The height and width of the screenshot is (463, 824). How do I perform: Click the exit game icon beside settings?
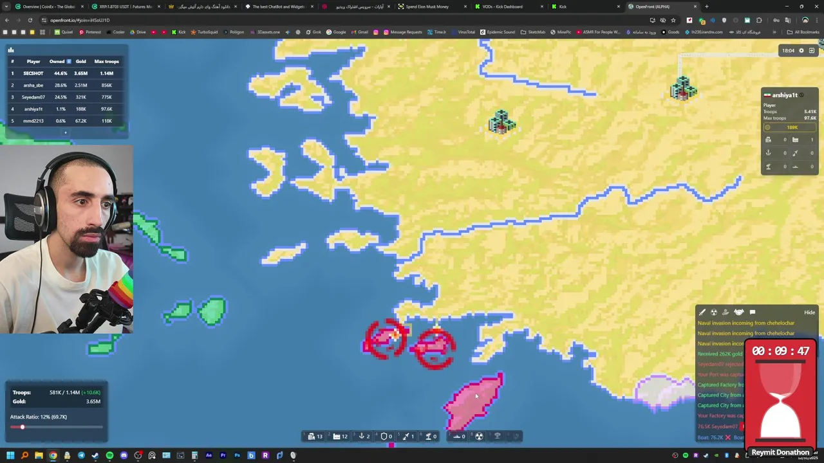point(812,50)
